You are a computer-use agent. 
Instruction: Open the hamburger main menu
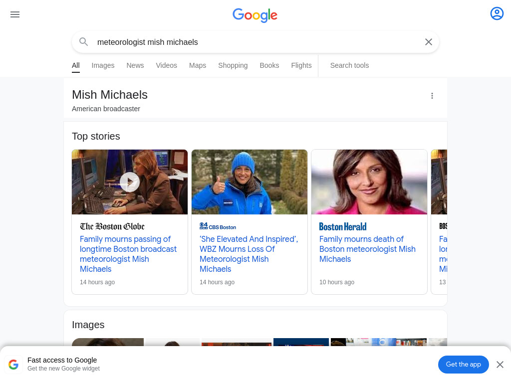[x=15, y=14]
